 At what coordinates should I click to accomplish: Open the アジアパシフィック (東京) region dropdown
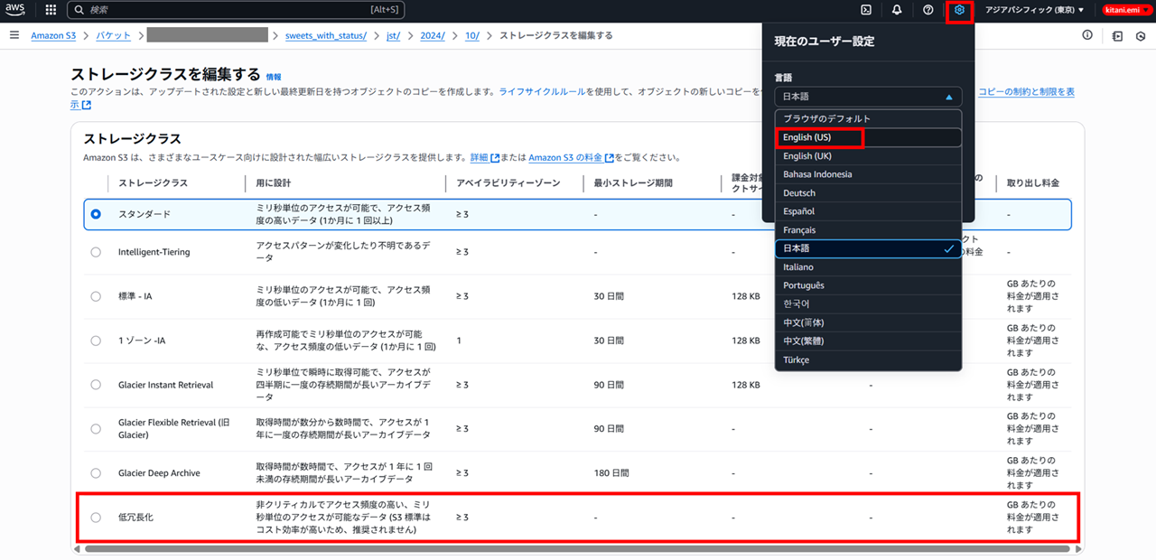tap(1035, 10)
